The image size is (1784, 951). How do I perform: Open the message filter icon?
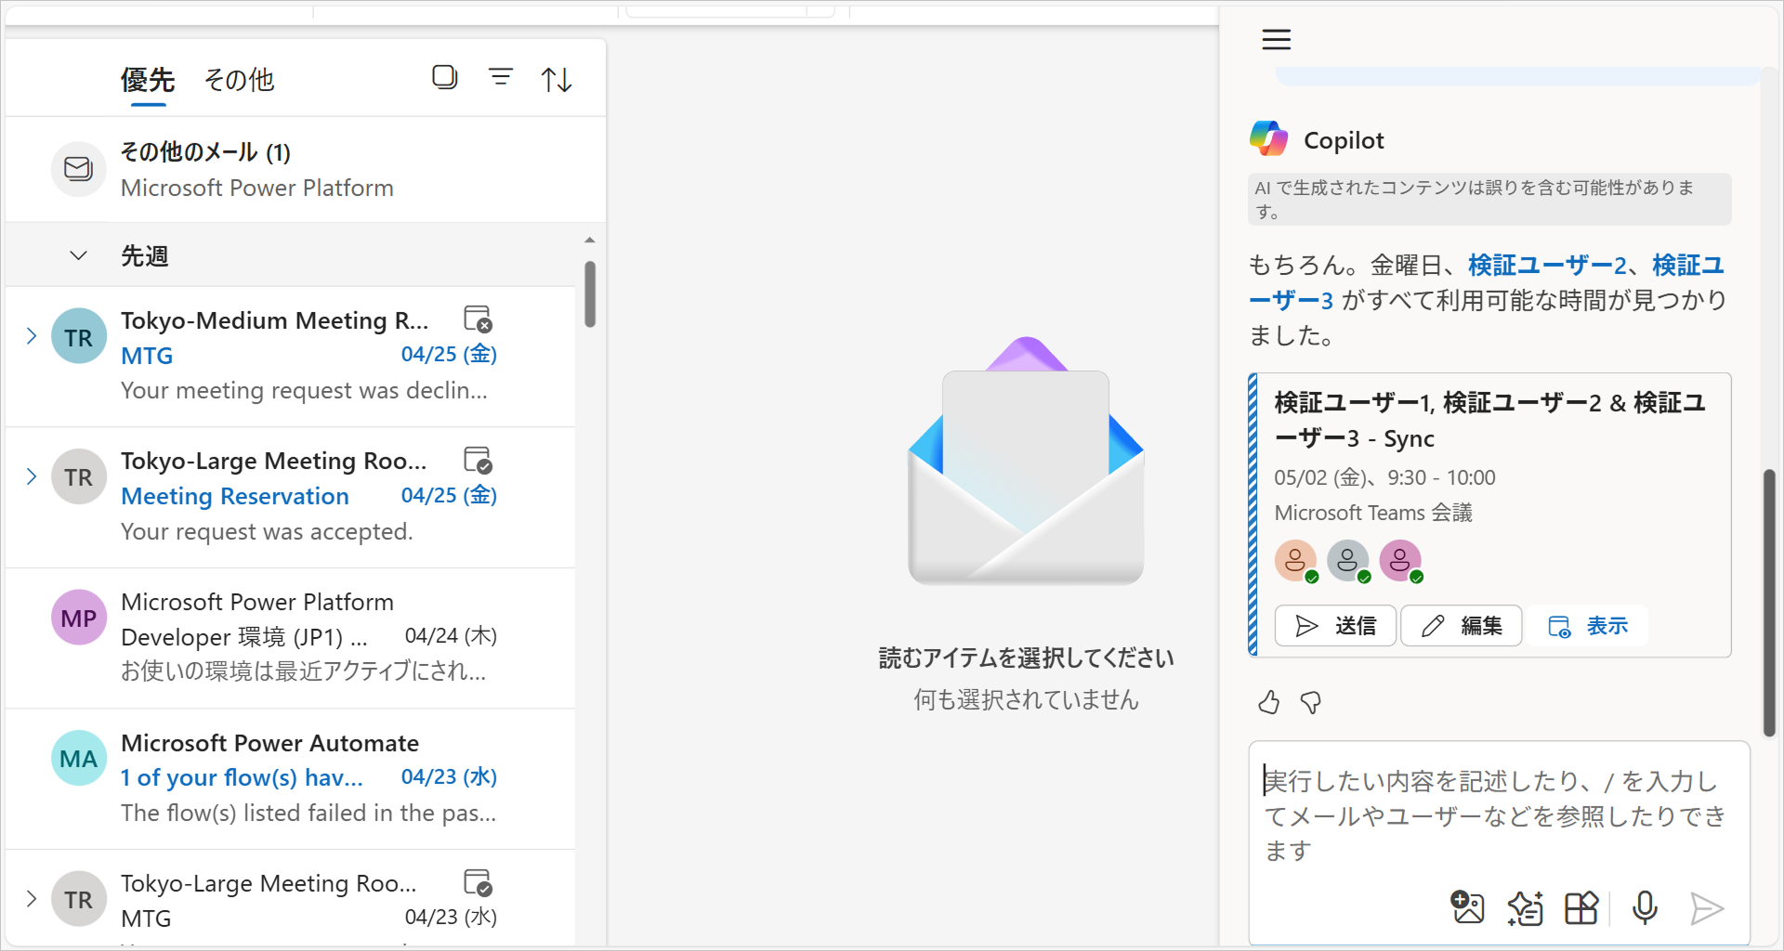pyautogui.click(x=501, y=77)
